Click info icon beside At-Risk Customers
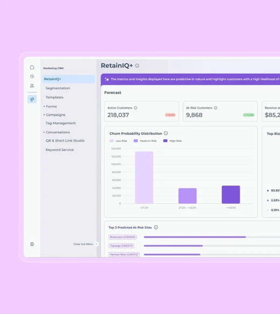280x314 pixels. 215,108
